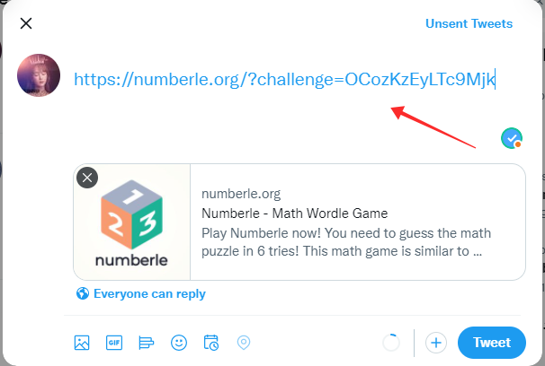Open the GIF picker

[114, 342]
